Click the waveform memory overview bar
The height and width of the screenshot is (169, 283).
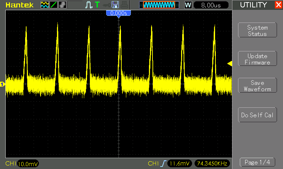158,5
